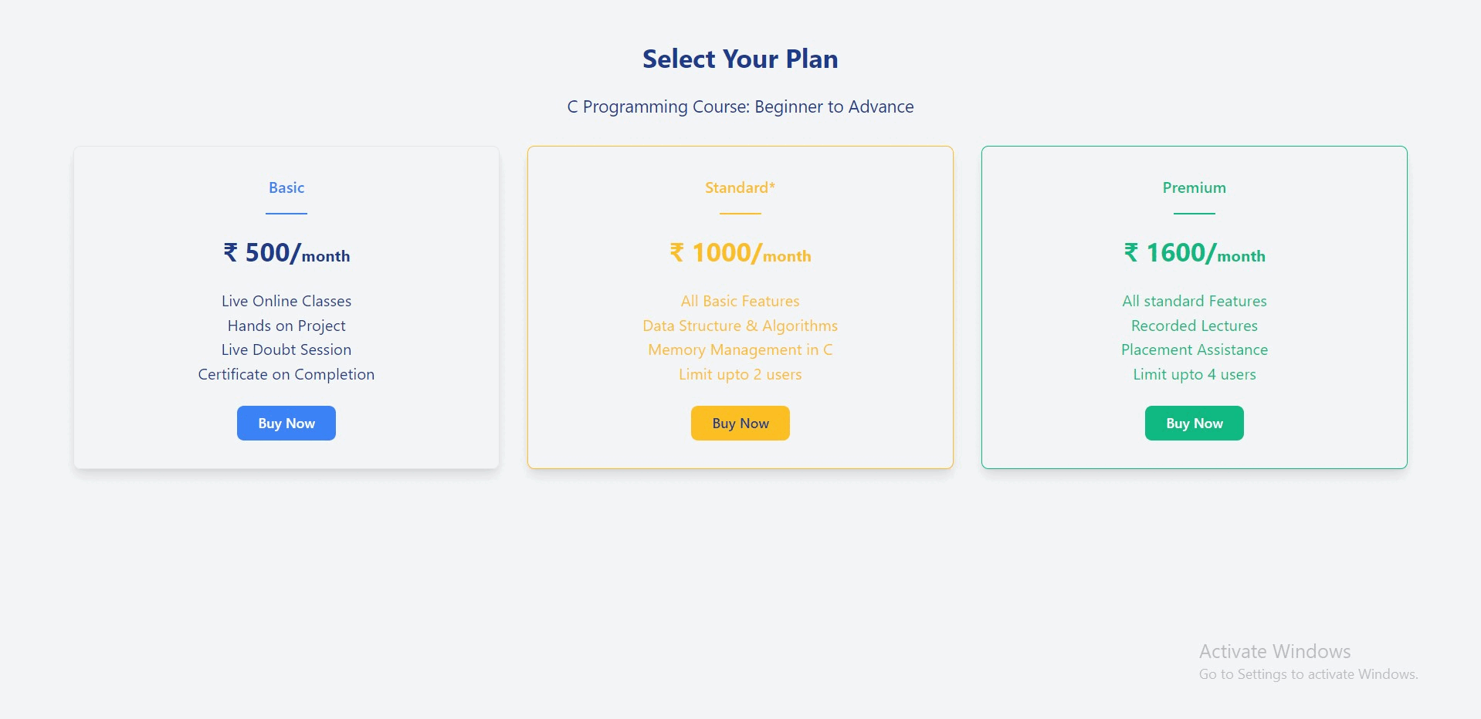Click the ₹ 500/month price
The height and width of the screenshot is (719, 1481).
[286, 253]
